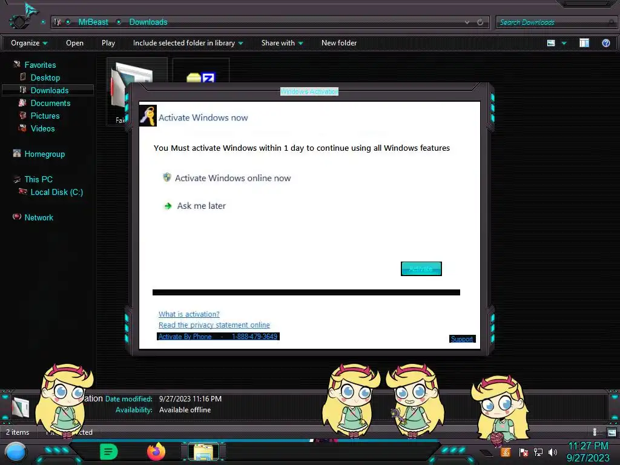The width and height of the screenshot is (620, 465).
Task: Click Open in Explorer toolbar
Action: [74, 43]
